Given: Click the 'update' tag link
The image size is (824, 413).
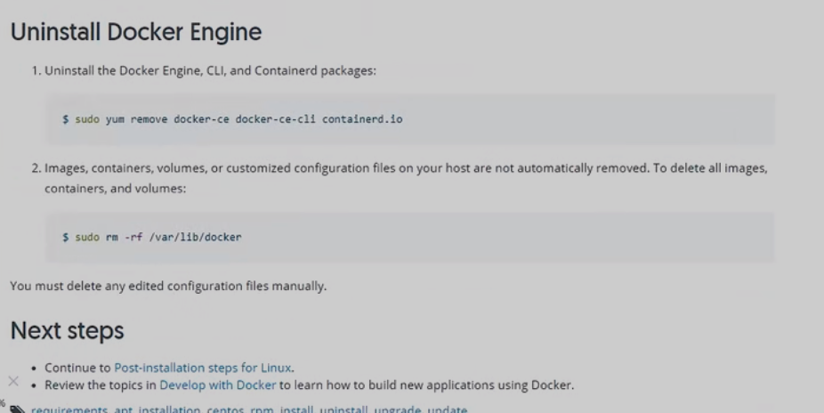Looking at the screenshot, I should pyautogui.click(x=448, y=409).
